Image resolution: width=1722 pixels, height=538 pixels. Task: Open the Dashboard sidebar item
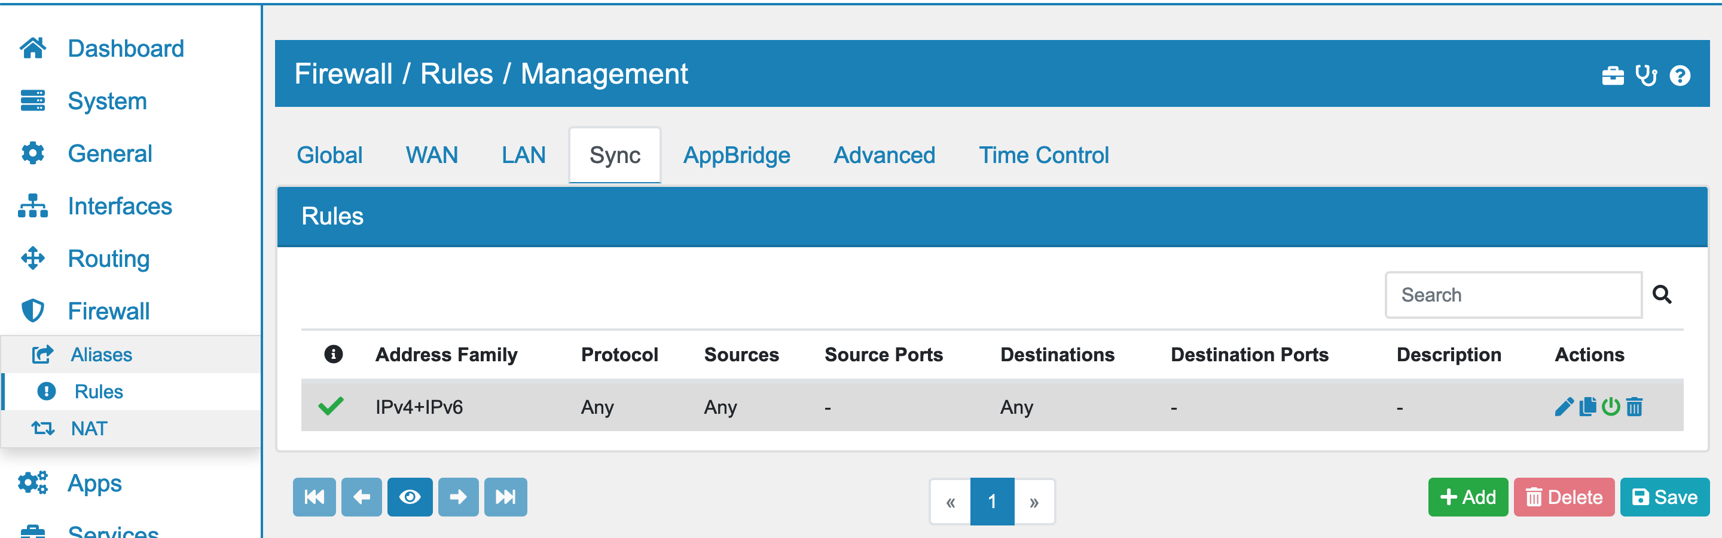(x=126, y=49)
